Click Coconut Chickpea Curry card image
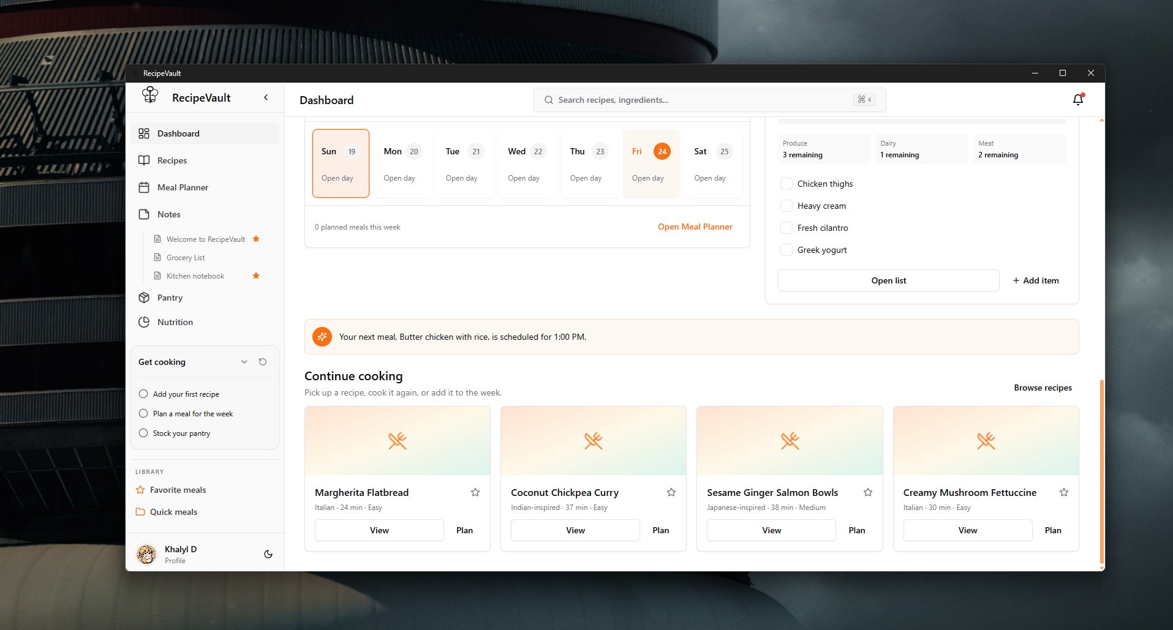Screen dimensions: 1173x630 [594, 441]
